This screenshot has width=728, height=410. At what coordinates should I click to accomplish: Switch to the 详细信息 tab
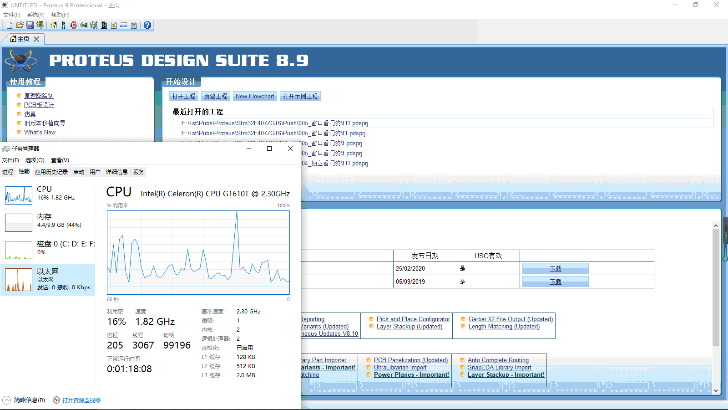[x=117, y=172]
